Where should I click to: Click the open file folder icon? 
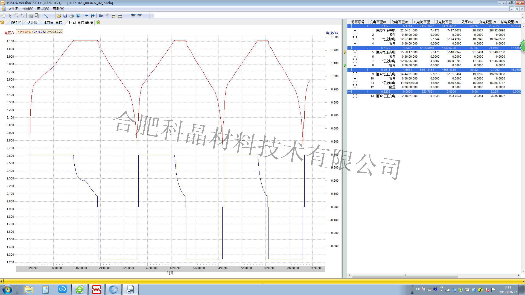coord(59,16)
